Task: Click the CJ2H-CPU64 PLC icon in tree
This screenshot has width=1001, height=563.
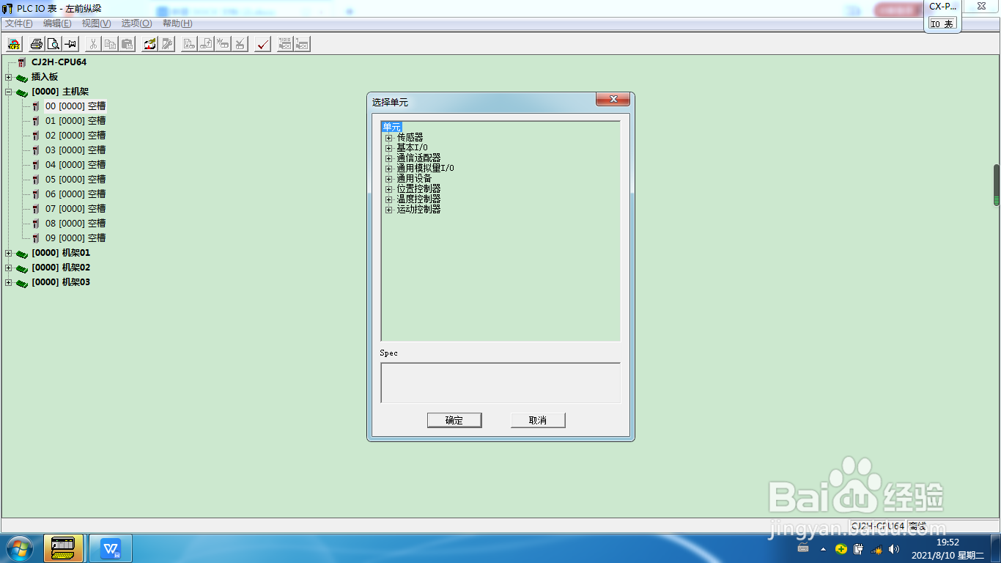Action: click(x=22, y=62)
